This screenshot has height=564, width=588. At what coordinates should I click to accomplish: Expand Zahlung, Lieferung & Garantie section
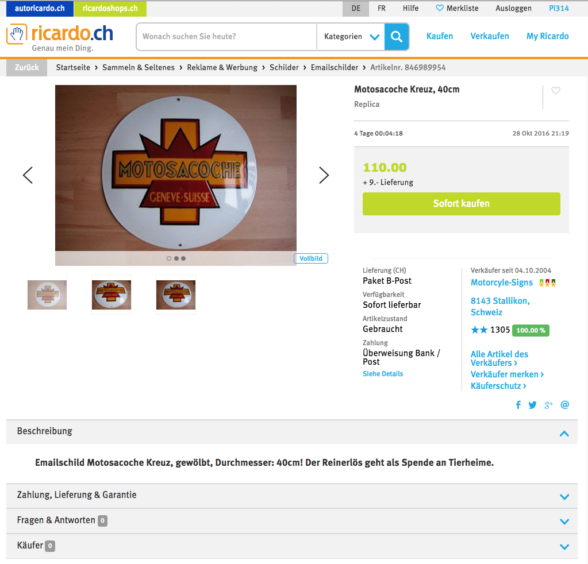pyautogui.click(x=292, y=496)
